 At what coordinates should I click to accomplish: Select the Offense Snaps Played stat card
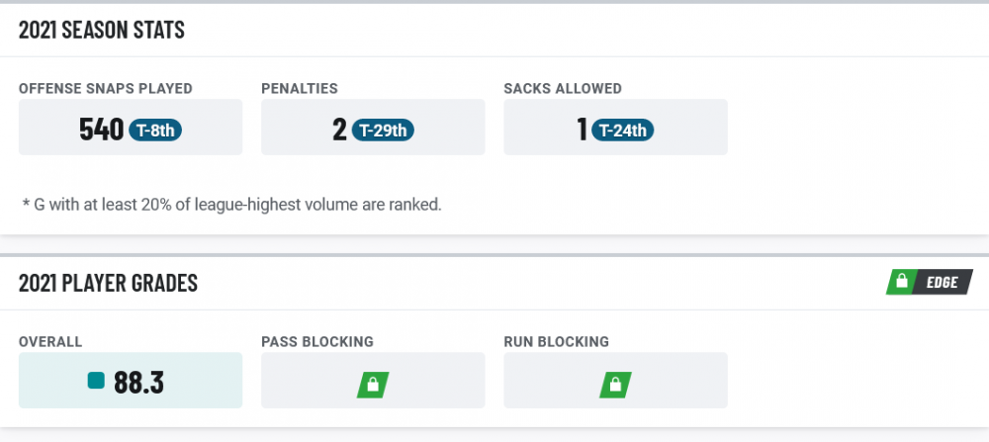(131, 127)
